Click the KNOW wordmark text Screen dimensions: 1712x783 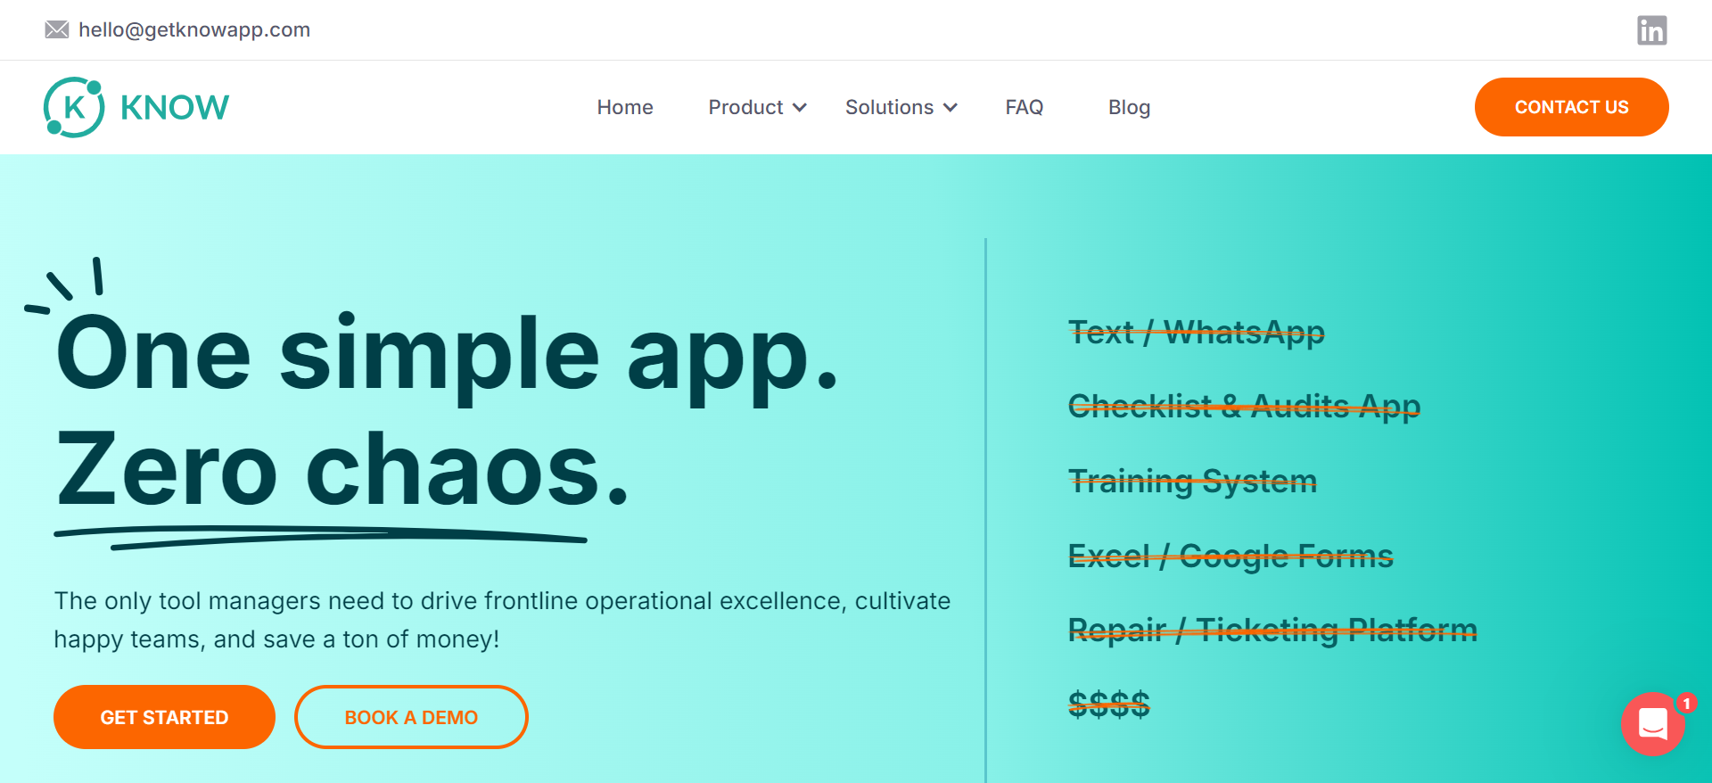[175, 107]
